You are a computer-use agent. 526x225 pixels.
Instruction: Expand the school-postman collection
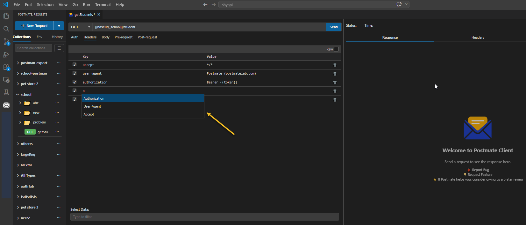[x=18, y=73]
